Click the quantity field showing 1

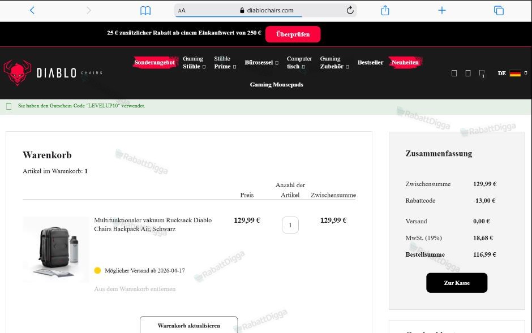(x=290, y=225)
